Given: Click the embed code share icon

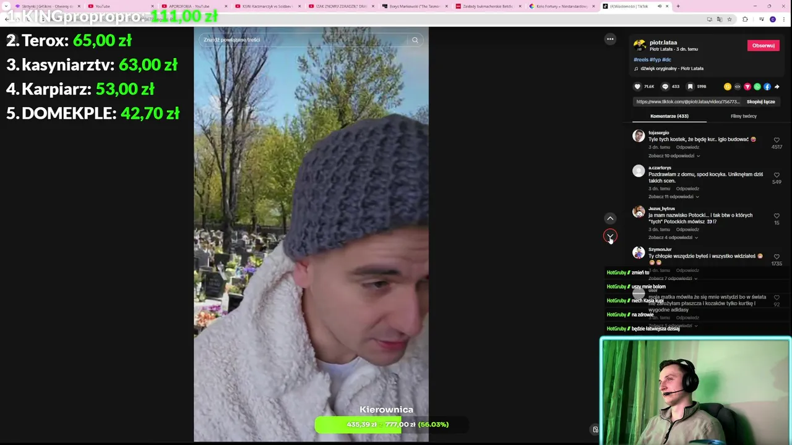Looking at the screenshot, I should point(738,87).
